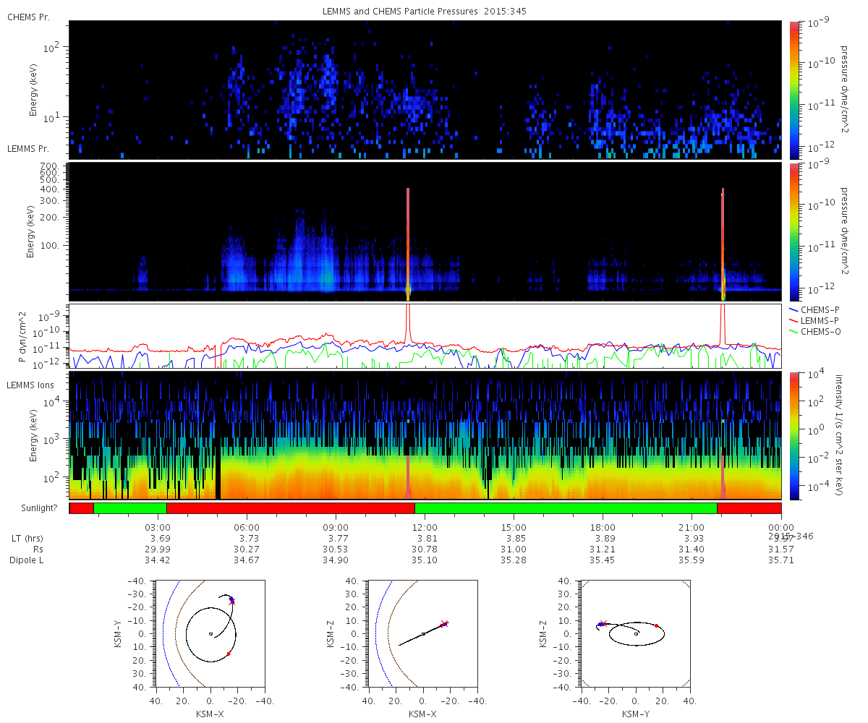Click the Rs value 29.99
The image size is (868, 723).
coord(158,549)
